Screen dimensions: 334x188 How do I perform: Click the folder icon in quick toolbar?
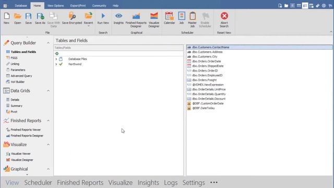tap(286, 6)
